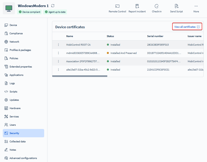
Task: Click the Remote Control cast icon
Action: click(x=117, y=6)
